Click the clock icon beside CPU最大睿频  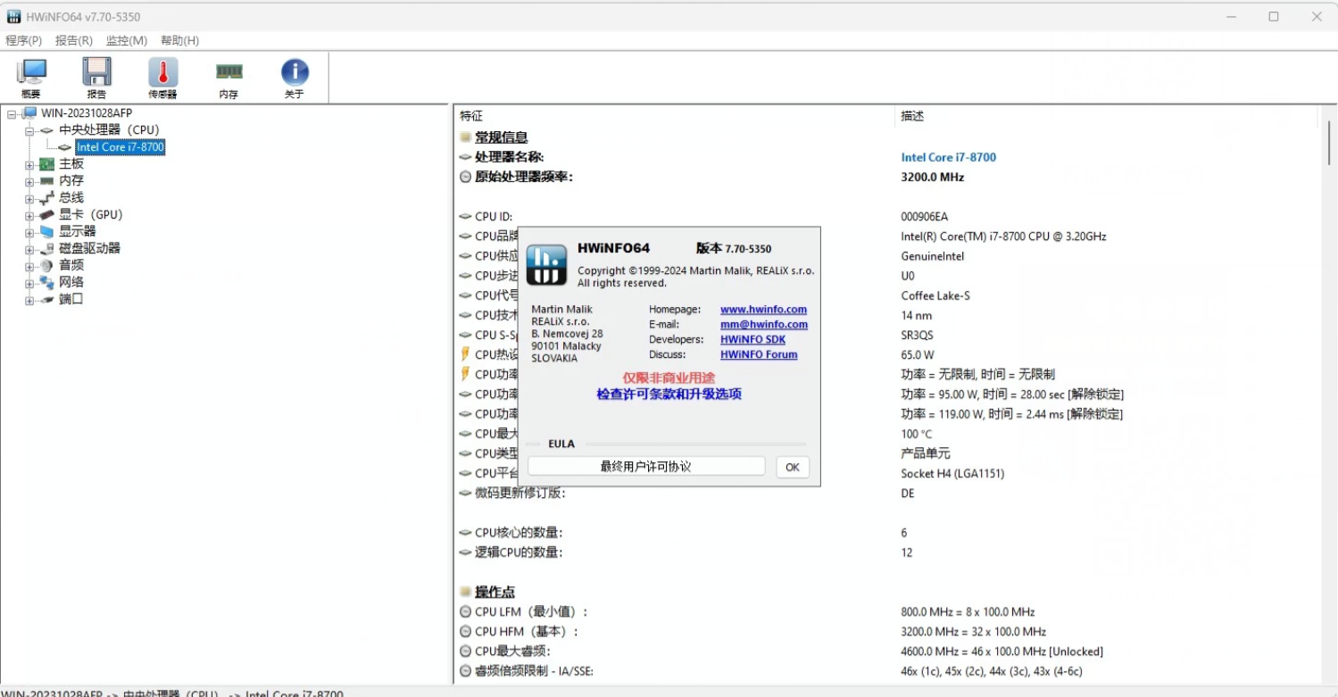point(465,651)
